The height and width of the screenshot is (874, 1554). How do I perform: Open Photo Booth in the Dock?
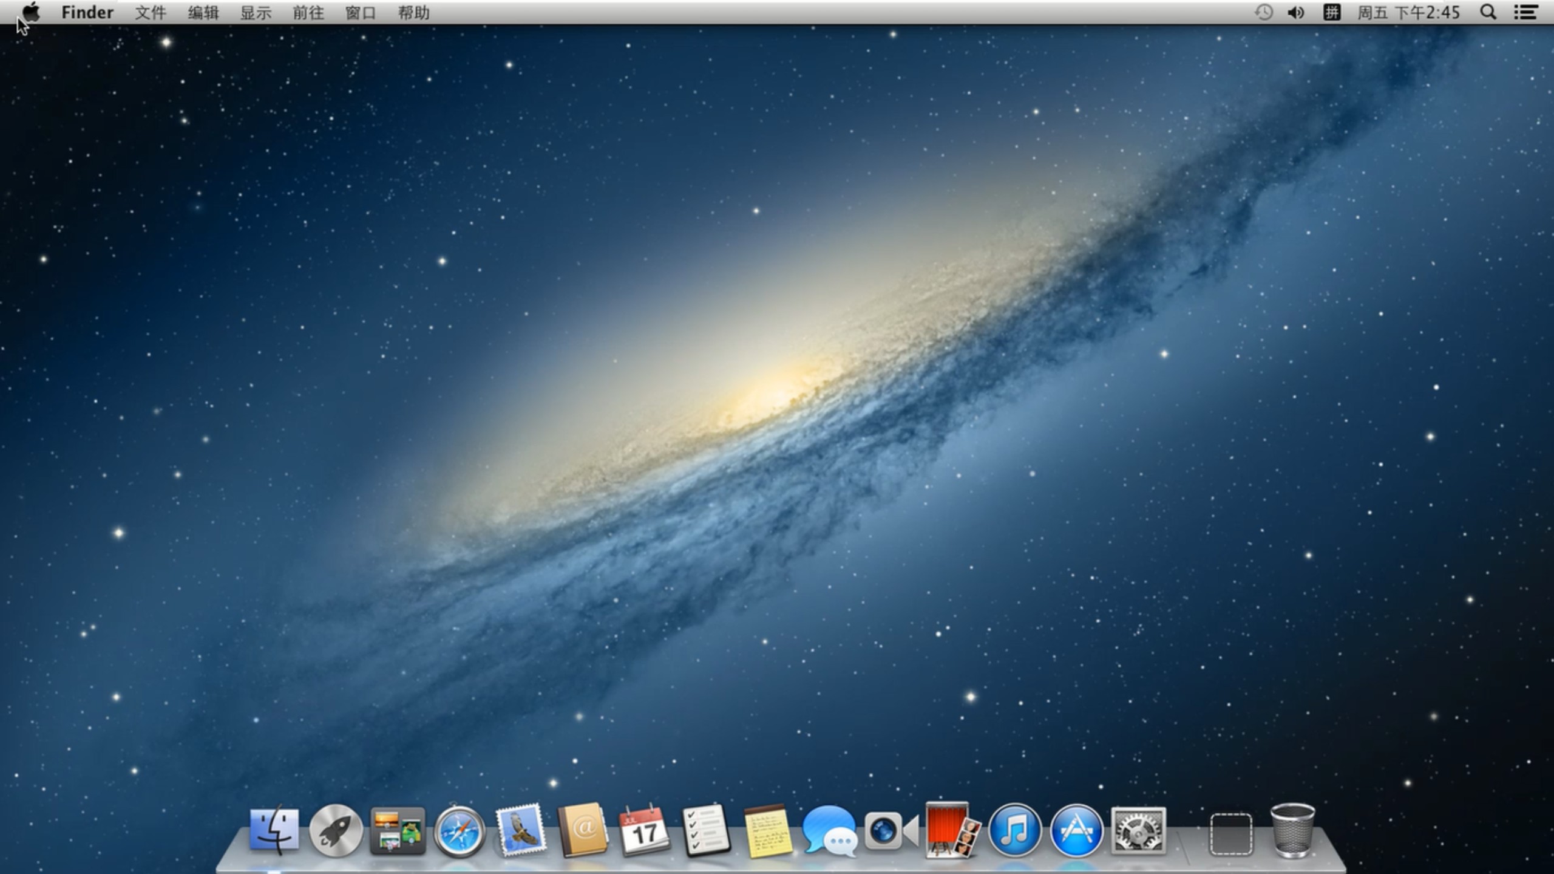pyautogui.click(x=952, y=830)
